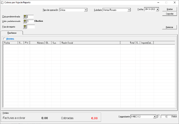Click the Razón Social column header
This screenshot has width=179, height=124.
[90, 43]
